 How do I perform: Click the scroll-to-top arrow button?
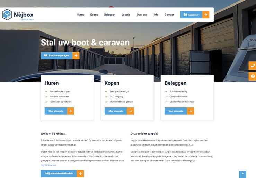pos(242,174)
